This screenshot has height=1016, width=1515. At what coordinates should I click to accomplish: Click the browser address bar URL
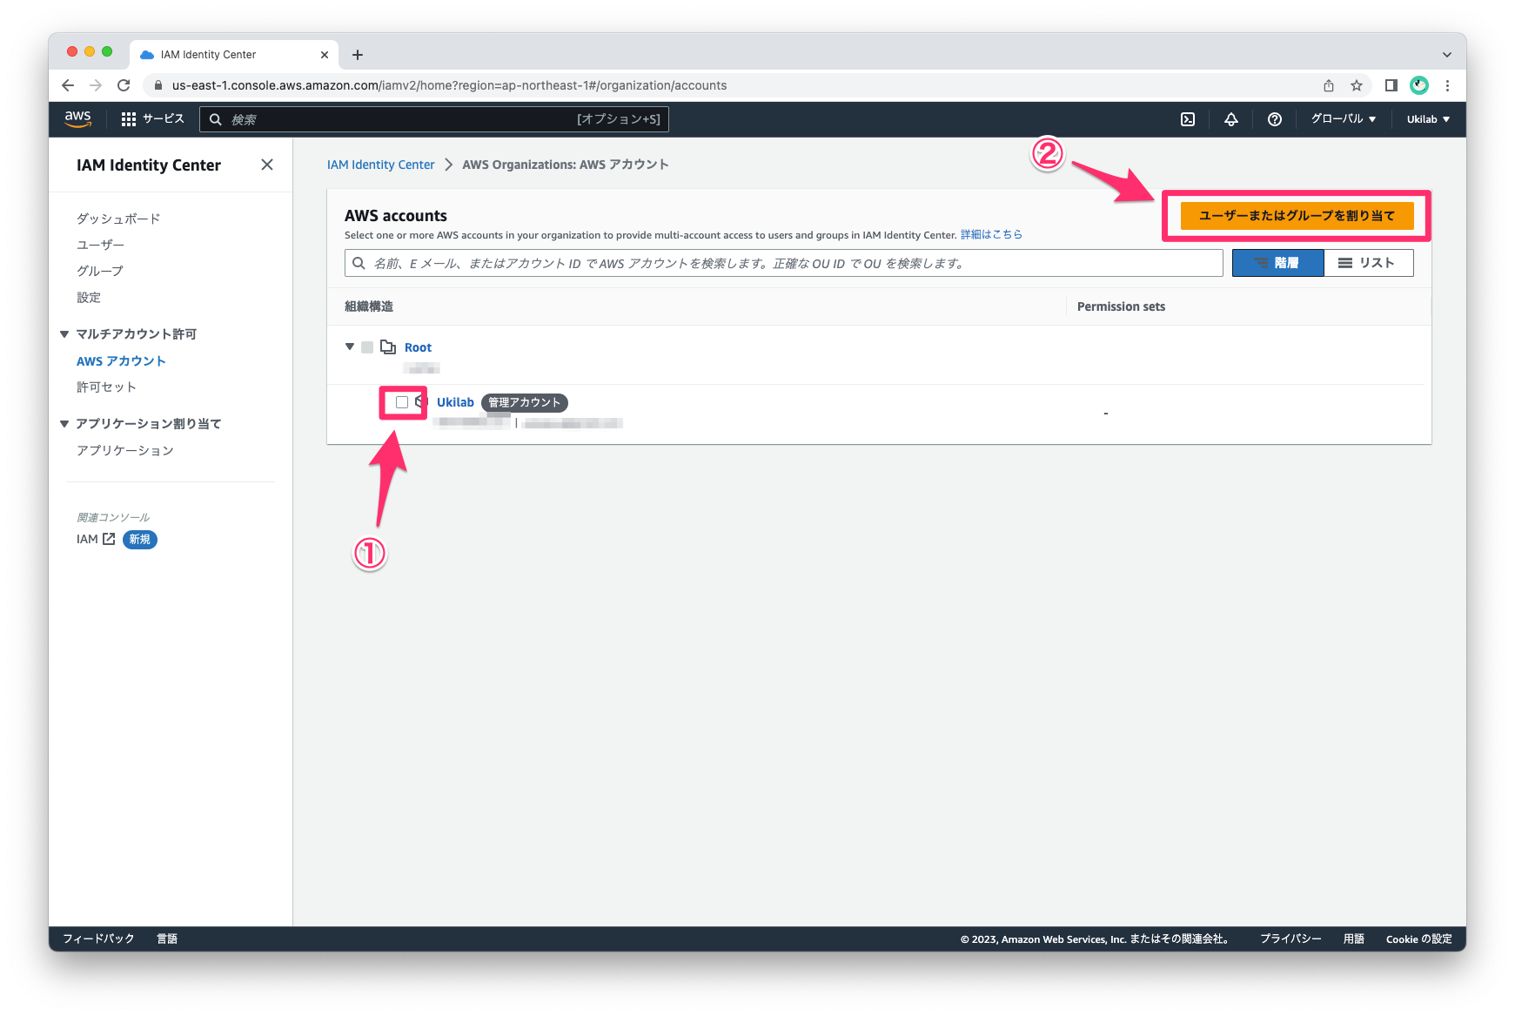[449, 85]
